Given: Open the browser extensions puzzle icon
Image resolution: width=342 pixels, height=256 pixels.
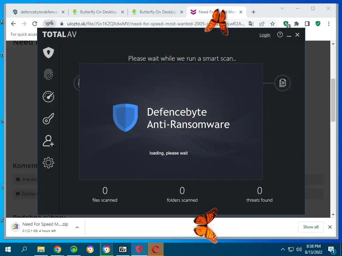Looking at the screenshot, I should (297, 24).
